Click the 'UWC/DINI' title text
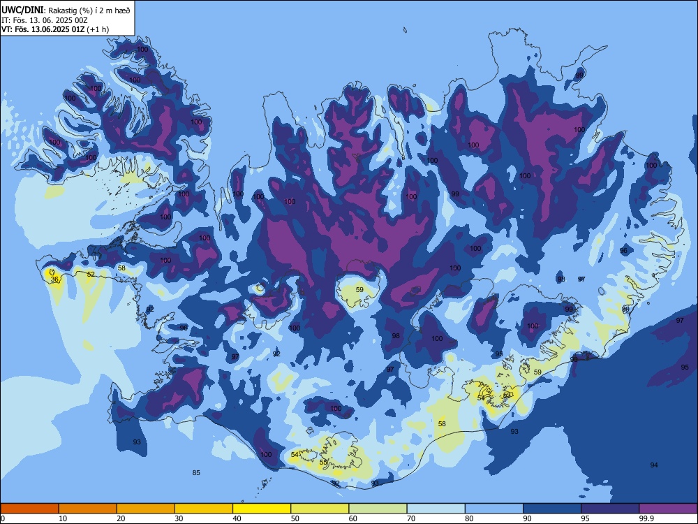The width and height of the screenshot is (698, 524). point(23,10)
